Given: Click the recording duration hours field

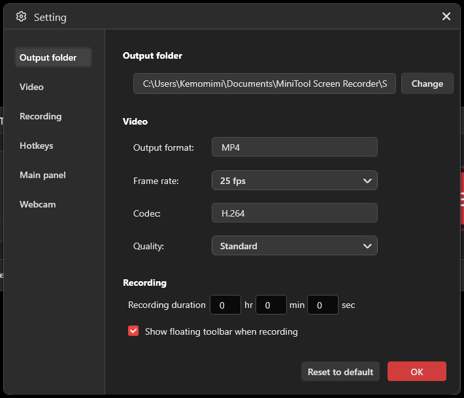Looking at the screenshot, I should tap(225, 305).
